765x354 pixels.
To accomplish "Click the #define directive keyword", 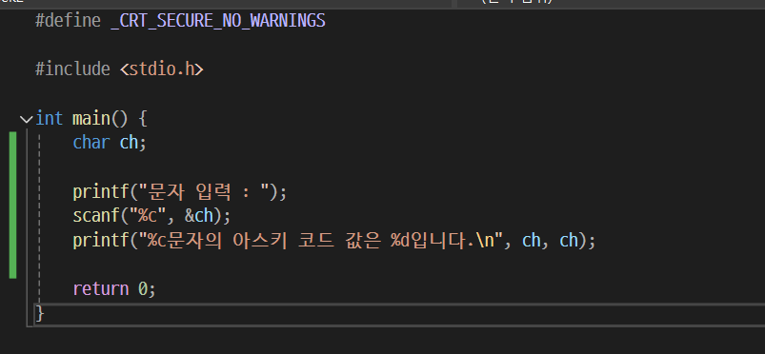I will click(68, 21).
